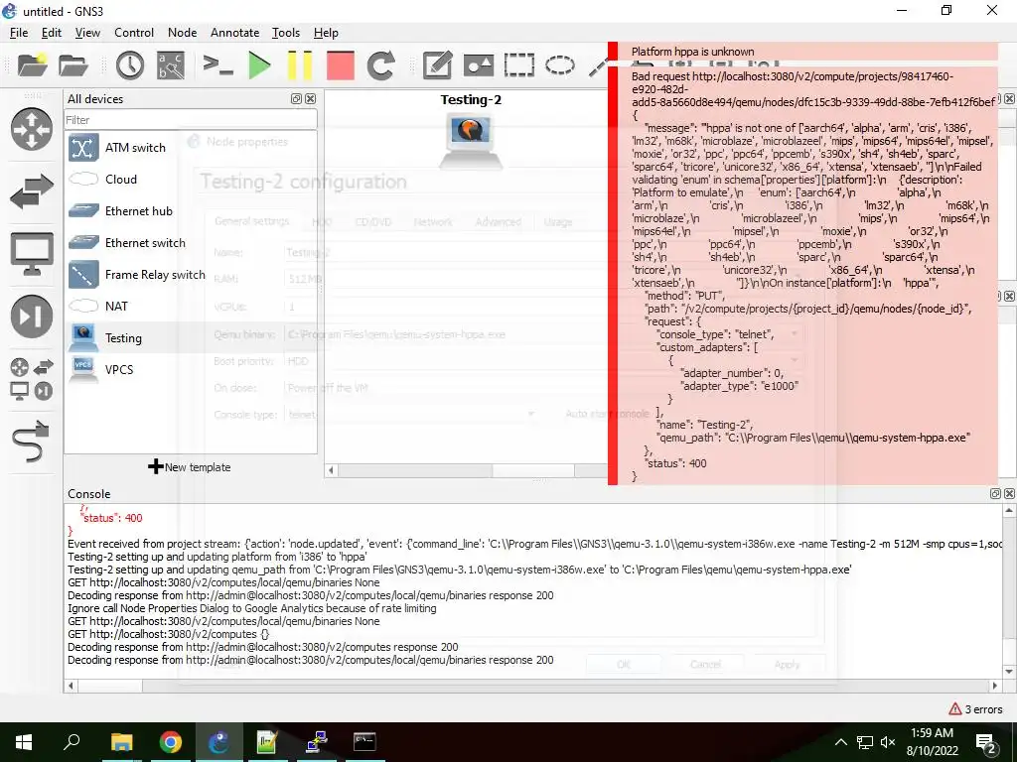Select Ethernet hub in device list
Viewport: 1017px width, 762px height.
[191, 210]
